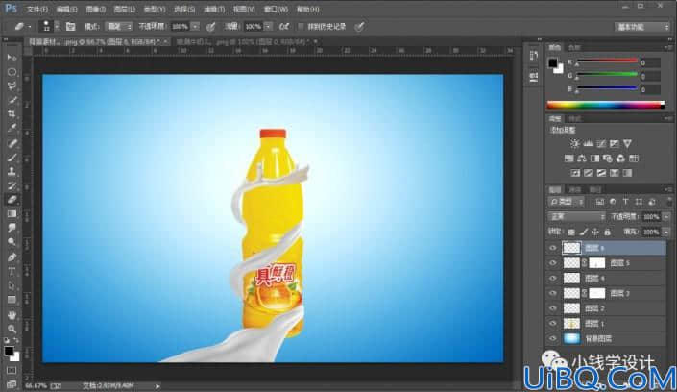The image size is (677, 392).
Task: Open the 帮助(H) menu
Action: [308, 9]
